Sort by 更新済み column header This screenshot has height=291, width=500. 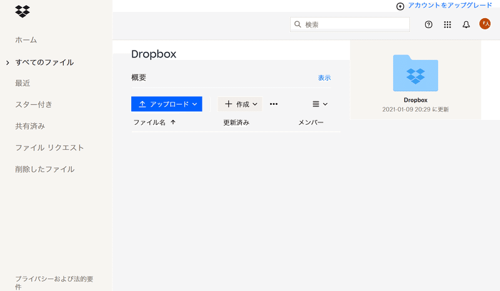pos(236,122)
